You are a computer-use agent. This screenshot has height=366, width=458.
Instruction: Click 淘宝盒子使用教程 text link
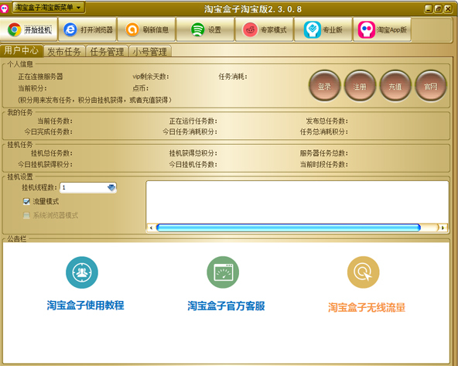[x=85, y=305]
